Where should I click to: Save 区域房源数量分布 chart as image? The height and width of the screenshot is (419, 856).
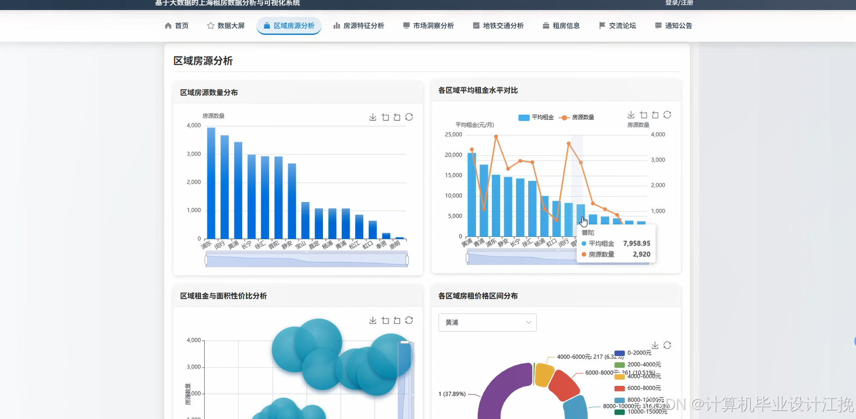click(x=373, y=117)
